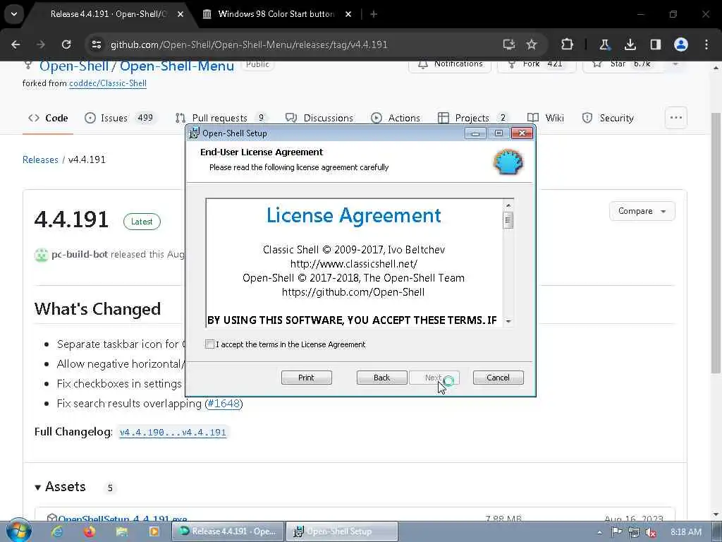722x542 pixels.
Task: Click the license text scrollbar up arrow
Action: tap(508, 205)
